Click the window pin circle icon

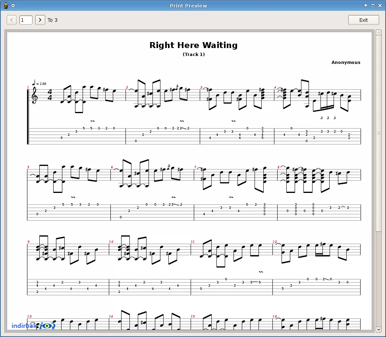pyautogui.click(x=13, y=6)
